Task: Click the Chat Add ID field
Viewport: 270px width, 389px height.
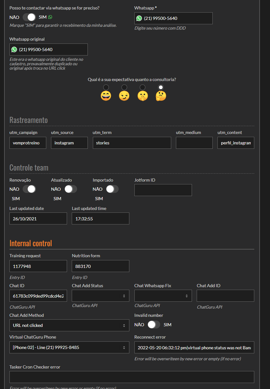Action: pyautogui.click(x=225, y=296)
